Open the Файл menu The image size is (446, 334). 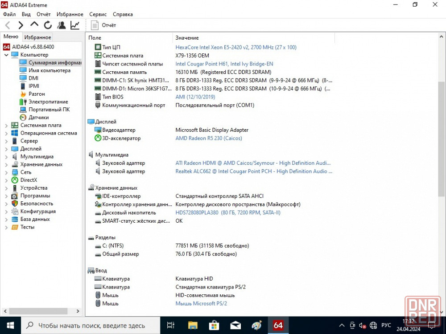9,14
